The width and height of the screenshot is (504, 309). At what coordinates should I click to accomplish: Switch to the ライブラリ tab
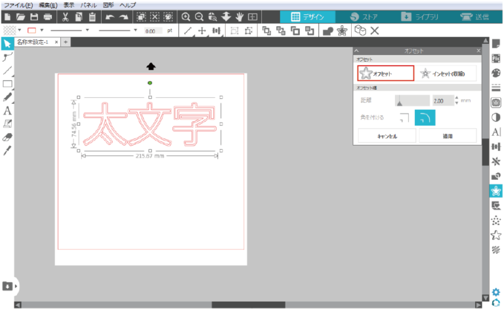coord(419,16)
